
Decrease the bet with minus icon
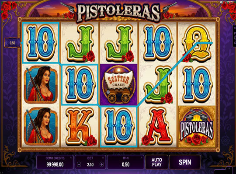tap(79, 164)
